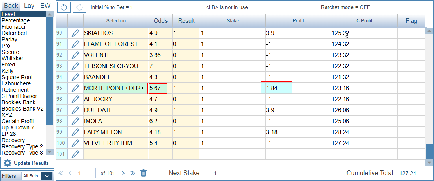The width and height of the screenshot is (434, 181).
Task: Jump to first page double arrow
Action: click(x=61, y=173)
